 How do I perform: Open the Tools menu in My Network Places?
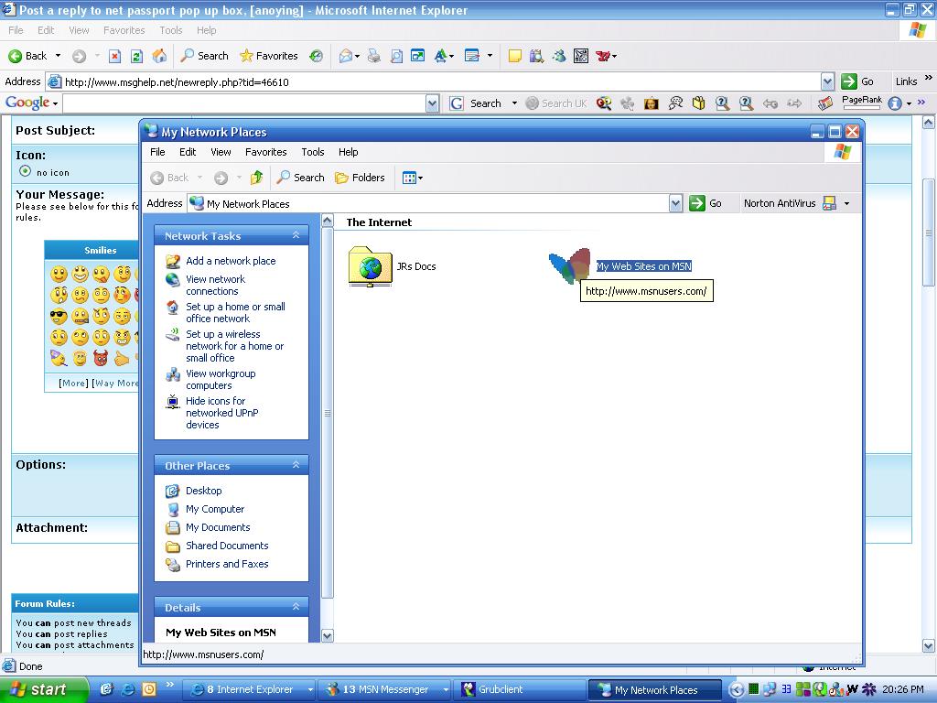click(x=313, y=152)
